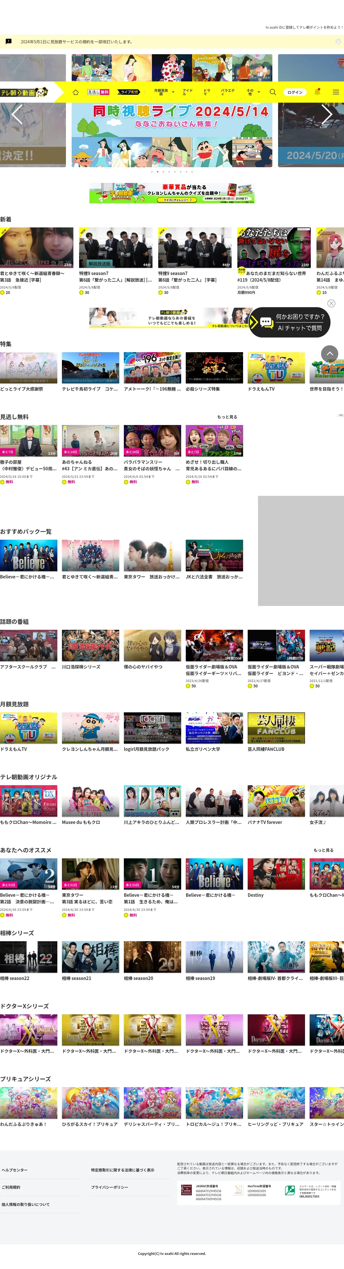Viewport: 344px width, 1269px height.
Task: Open the 東京タワー 放送おっかけ pack
Action: click(153, 555)
